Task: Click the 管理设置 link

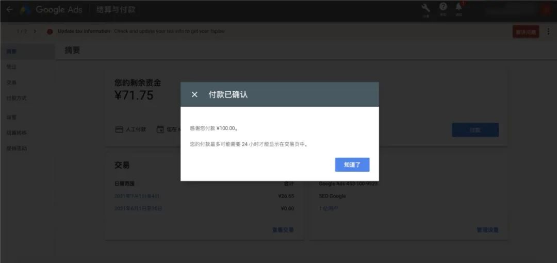Action: [x=487, y=230]
